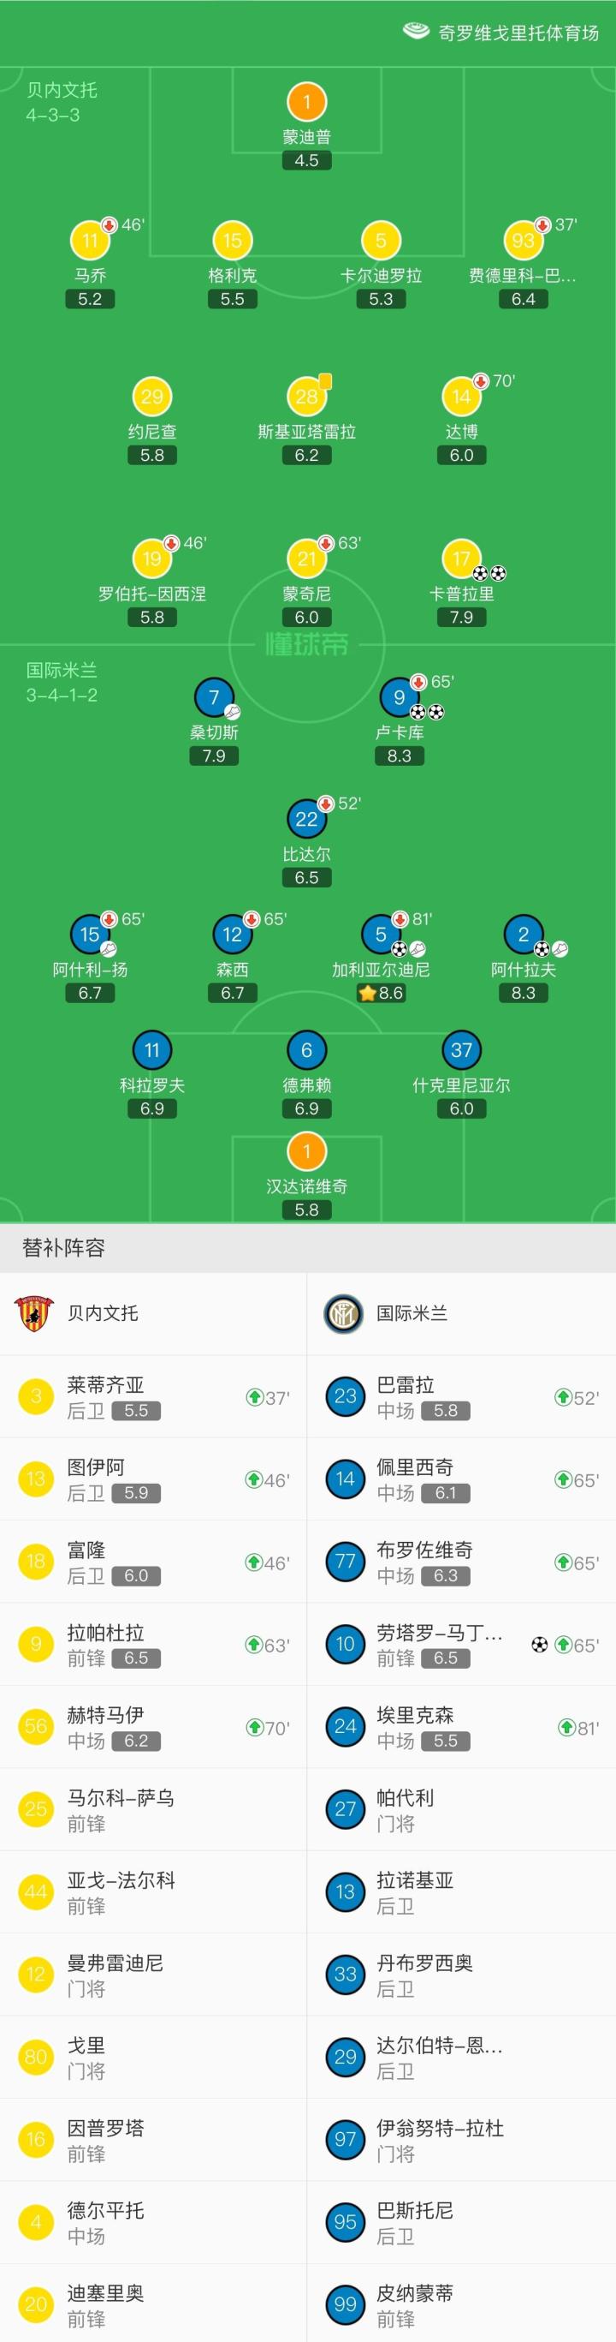Viewport: 616px width, 2342px height.
Task: Select substitute 劳塔罗-马丁 row
Action: 461,1645
